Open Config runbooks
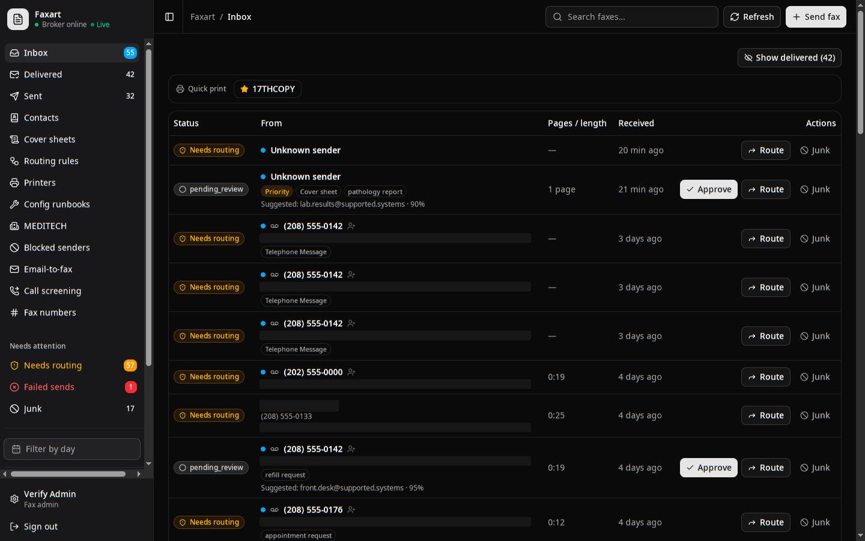865x541 pixels. 72,204
